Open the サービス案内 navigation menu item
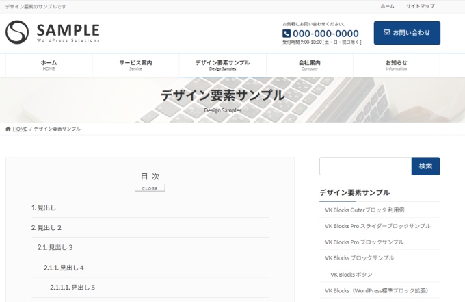Viewport: 465px width, 302px height. click(135, 65)
